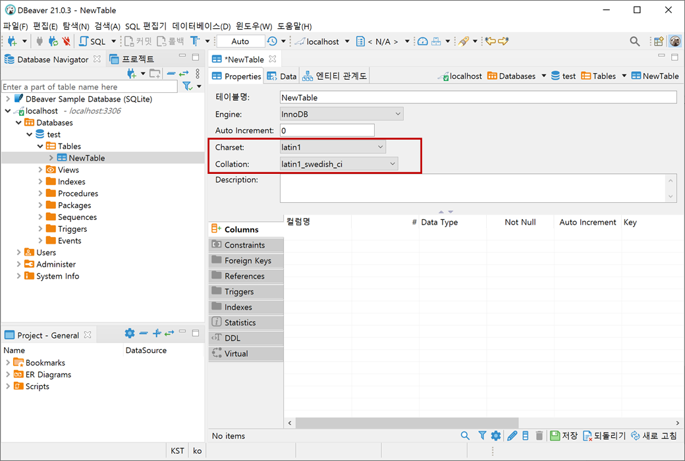
Task: Open the Collation latin1_swedish_ci dropdown
Action: coord(339,164)
